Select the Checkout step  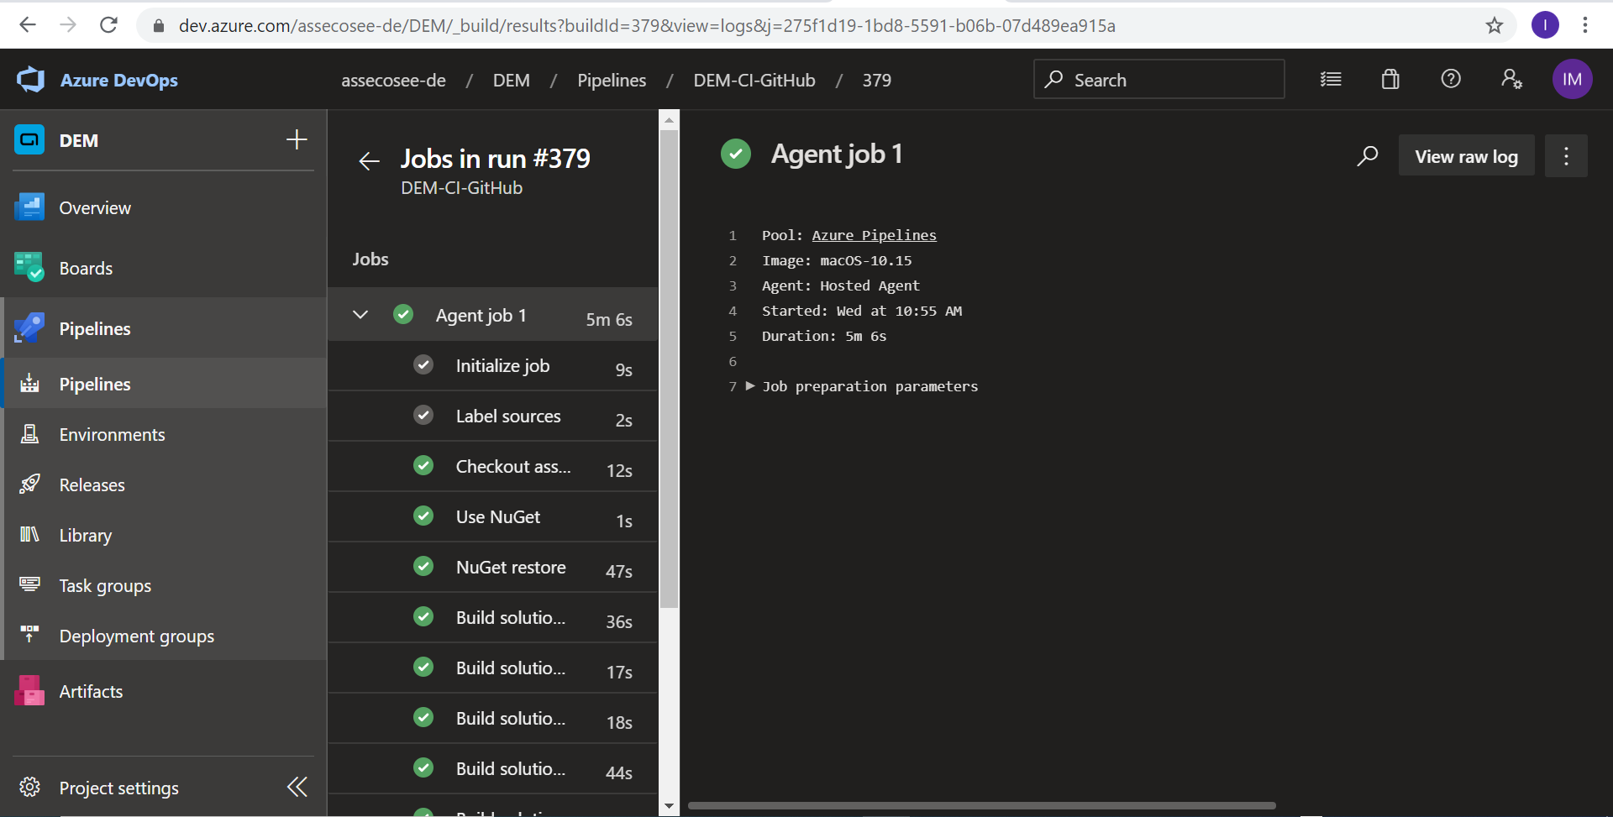point(492,467)
